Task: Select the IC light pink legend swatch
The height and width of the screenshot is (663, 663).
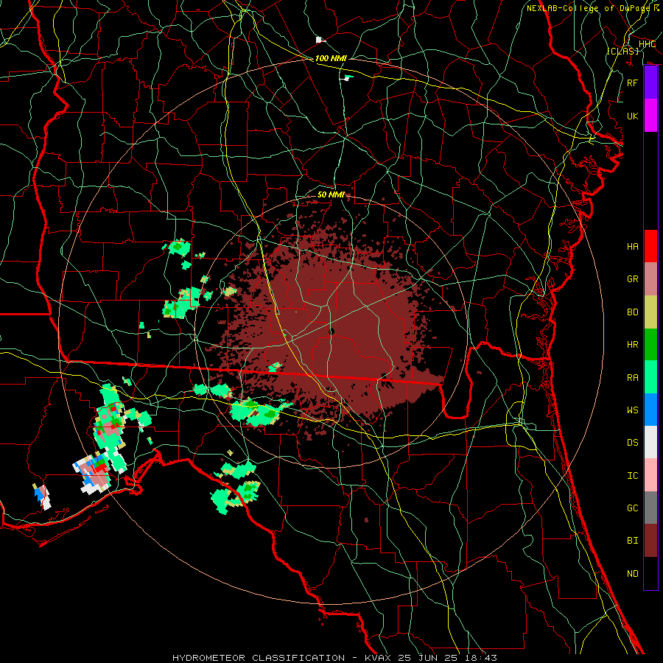Action: [x=650, y=475]
